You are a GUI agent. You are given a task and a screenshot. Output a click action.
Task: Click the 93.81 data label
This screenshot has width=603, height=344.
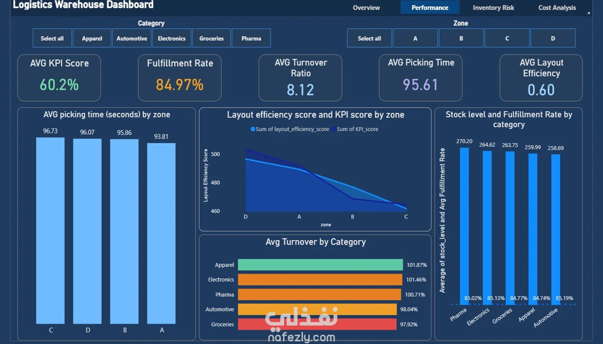pyautogui.click(x=161, y=137)
